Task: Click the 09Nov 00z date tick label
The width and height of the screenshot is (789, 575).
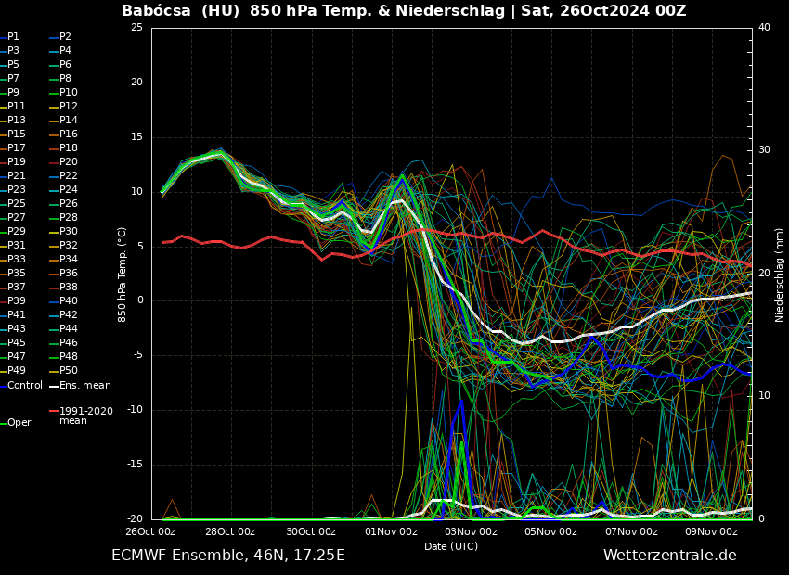Action: (x=712, y=532)
